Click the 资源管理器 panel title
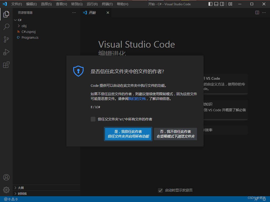270x202 pixels. pyautogui.click(x=25, y=13)
